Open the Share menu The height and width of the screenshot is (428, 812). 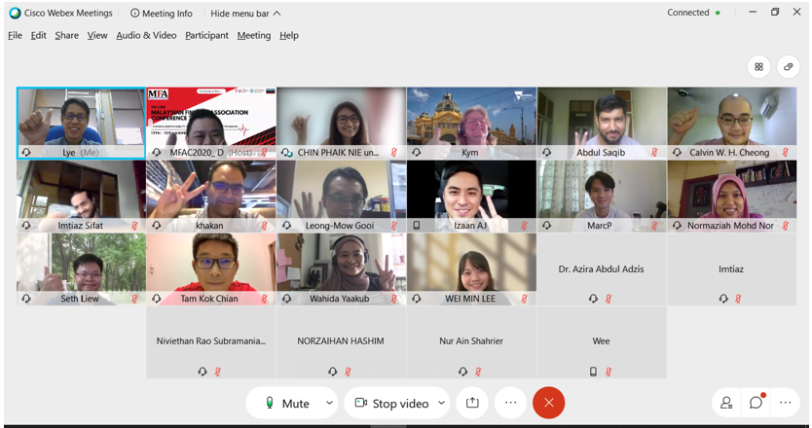tap(66, 35)
